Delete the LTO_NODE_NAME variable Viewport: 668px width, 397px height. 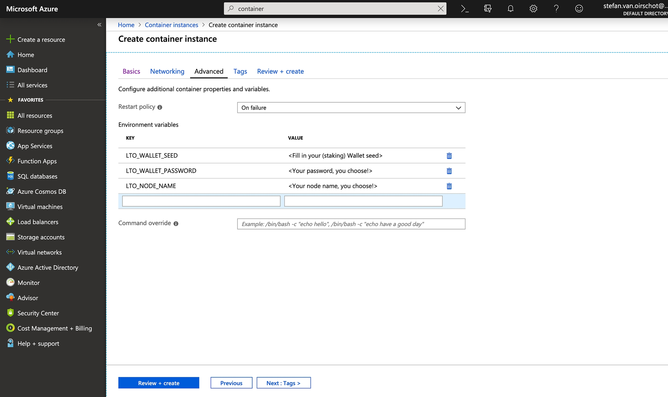[449, 186]
